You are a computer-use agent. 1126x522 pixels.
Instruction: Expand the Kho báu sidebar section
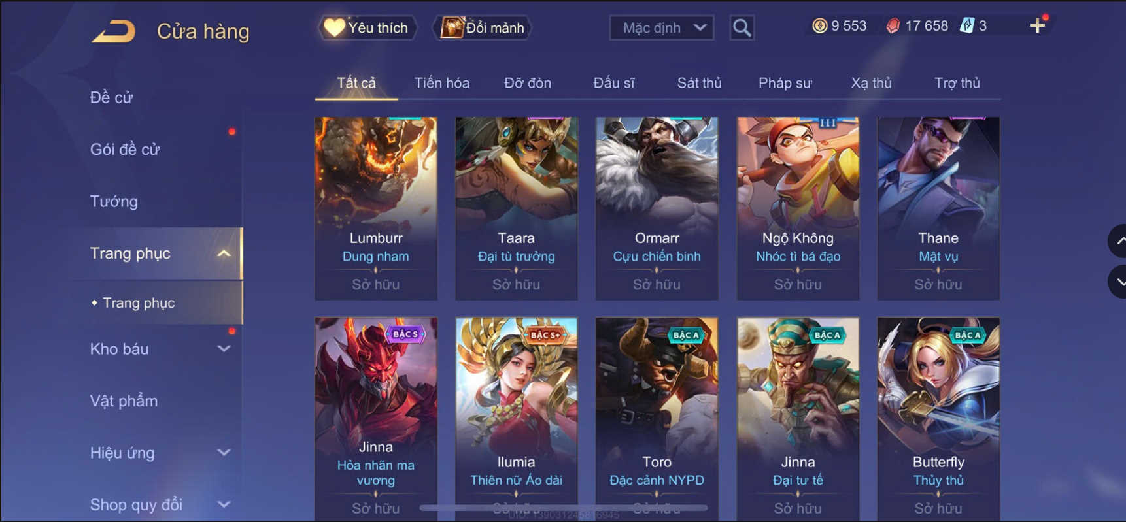coord(224,349)
